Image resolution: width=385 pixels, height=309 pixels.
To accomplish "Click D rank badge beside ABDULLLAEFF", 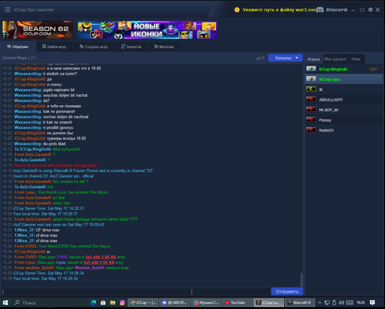I will pos(311,99).
